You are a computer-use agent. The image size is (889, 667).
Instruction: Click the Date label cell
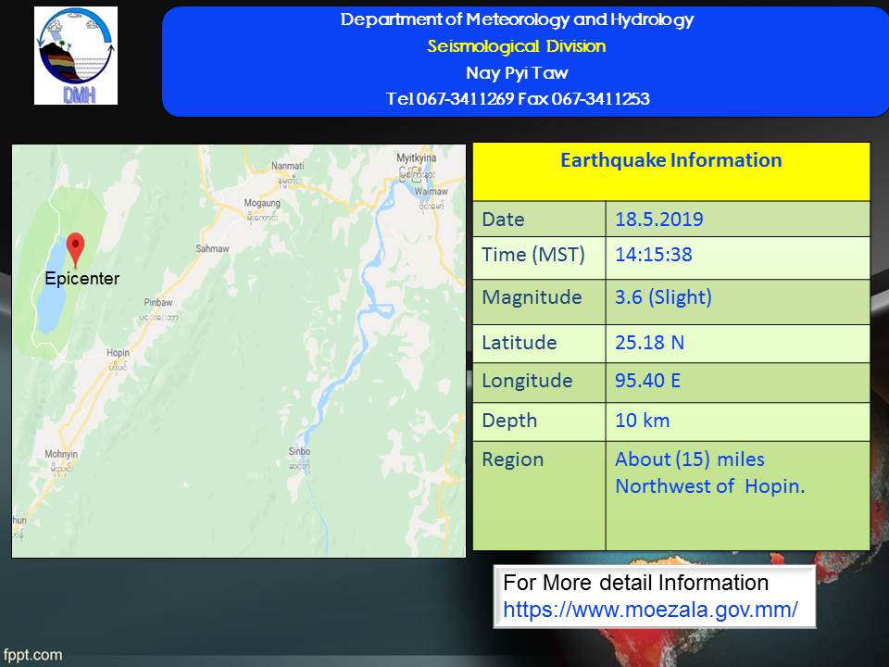539,219
